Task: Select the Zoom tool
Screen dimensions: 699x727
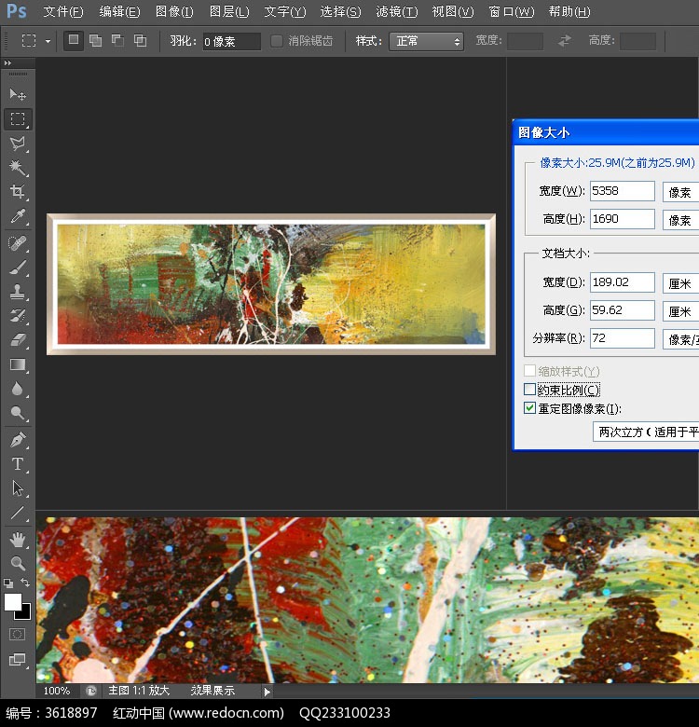Action: coord(18,563)
